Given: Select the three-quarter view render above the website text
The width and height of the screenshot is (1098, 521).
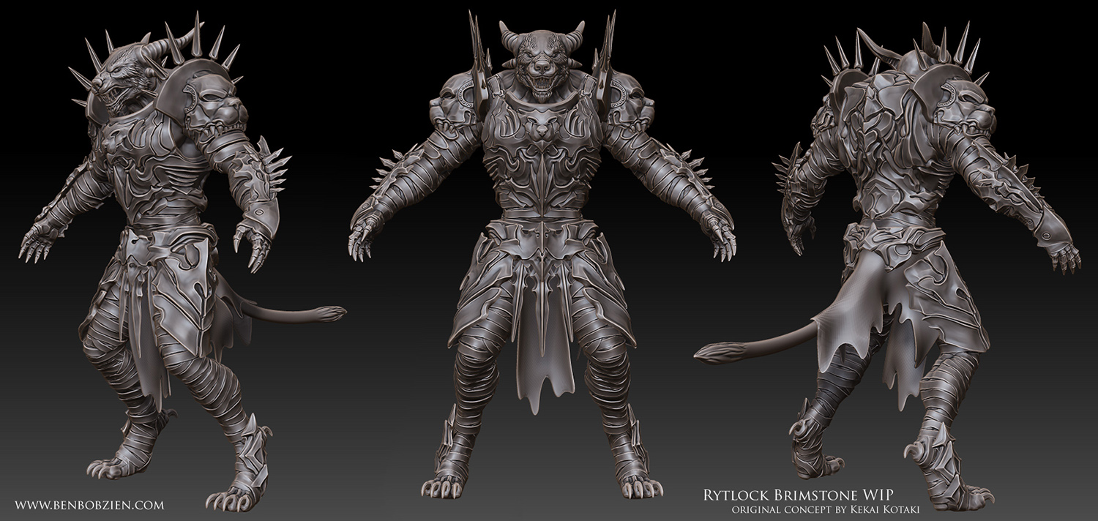Looking at the screenshot, I should tap(182, 260).
